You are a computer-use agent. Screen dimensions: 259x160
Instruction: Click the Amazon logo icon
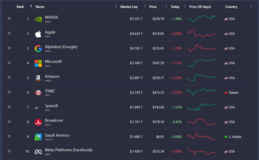[38, 78]
